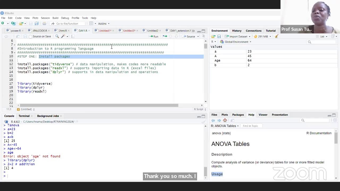The image size is (340, 191).
Task: Clear environment objects with the broom icon
Action: pyautogui.click(x=276, y=36)
